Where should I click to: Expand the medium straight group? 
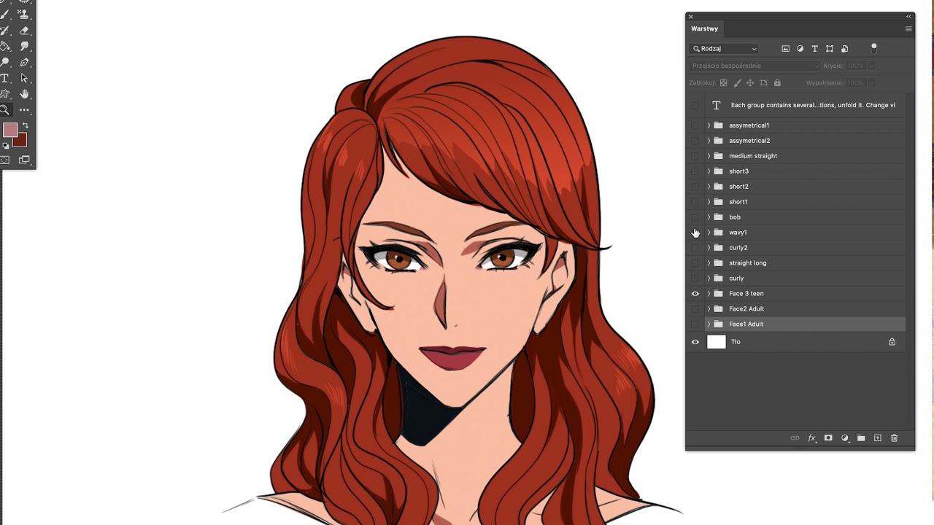pos(709,156)
